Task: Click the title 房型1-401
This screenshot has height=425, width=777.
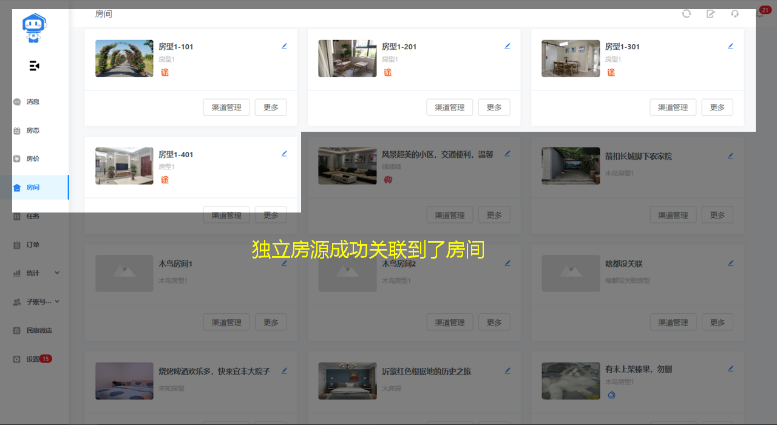Action: 176,155
